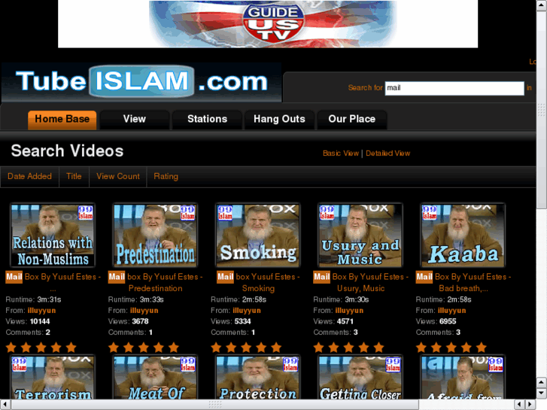Screen dimensions: 547x410
Task: Open the Home Base tab
Action: (62, 120)
